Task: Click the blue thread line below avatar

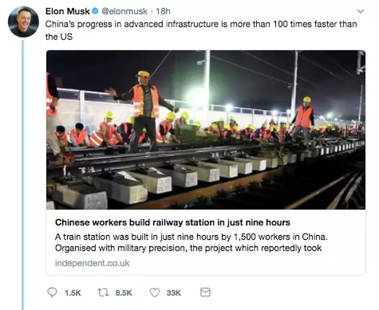Action: click(23, 177)
